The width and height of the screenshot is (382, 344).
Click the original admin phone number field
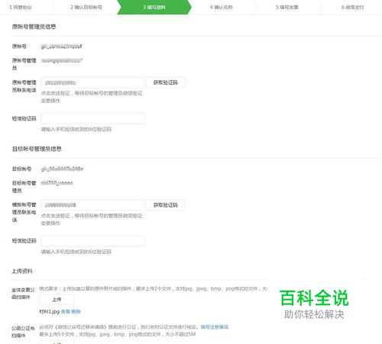92,82
